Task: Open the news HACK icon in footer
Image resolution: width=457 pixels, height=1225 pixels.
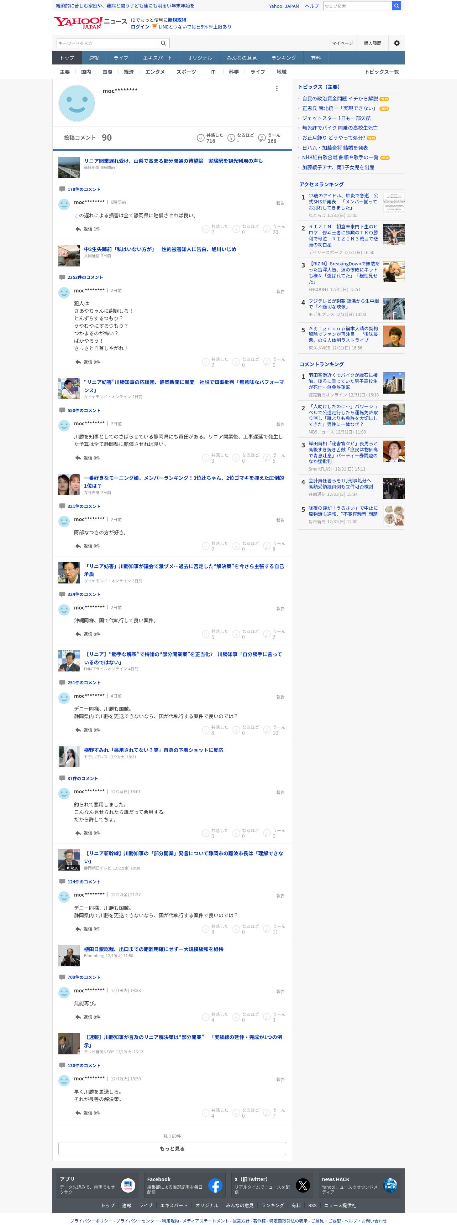Action: [x=390, y=1185]
